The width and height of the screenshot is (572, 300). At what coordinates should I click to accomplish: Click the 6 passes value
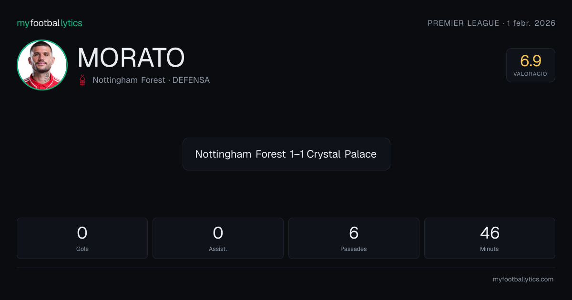[x=354, y=233]
